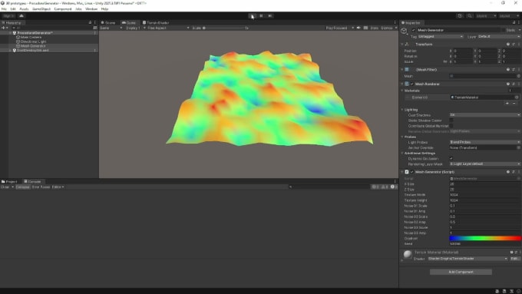Click the Clear button in the Console

click(5, 187)
